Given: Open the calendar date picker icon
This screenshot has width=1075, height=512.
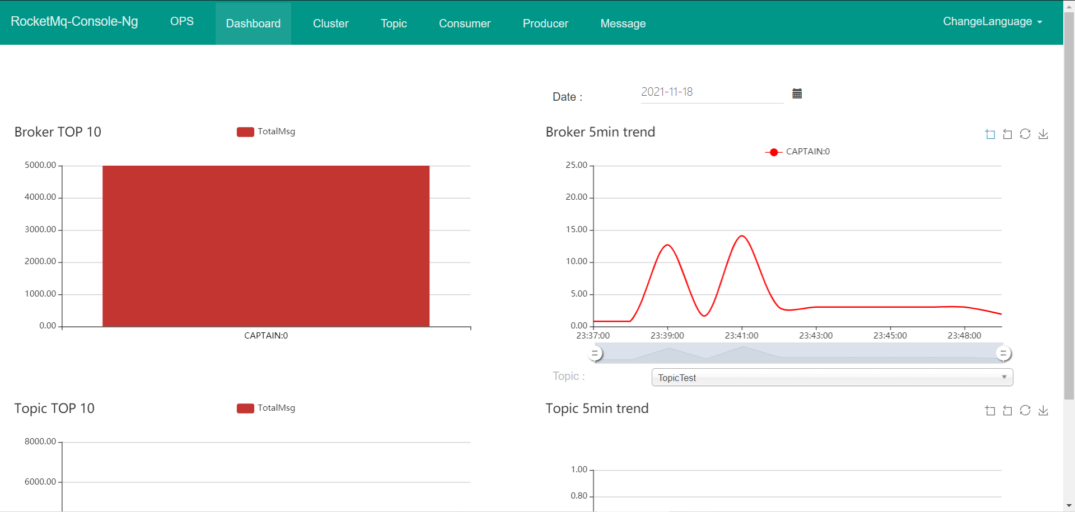Looking at the screenshot, I should pos(797,93).
